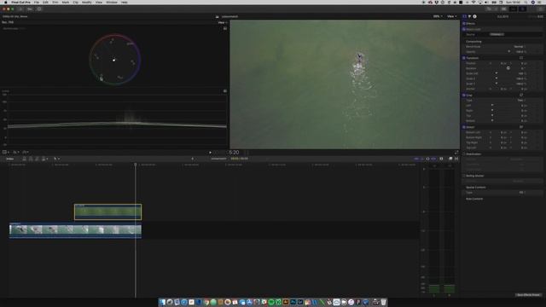The height and width of the screenshot is (307, 546).
Task: Open the viewer View options dropdown
Action: pyautogui.click(x=451, y=16)
